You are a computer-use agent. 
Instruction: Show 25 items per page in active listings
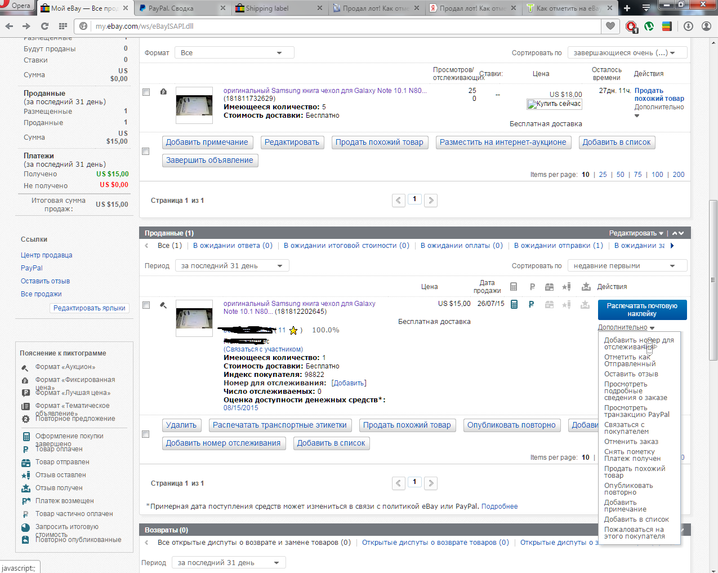[x=603, y=175]
